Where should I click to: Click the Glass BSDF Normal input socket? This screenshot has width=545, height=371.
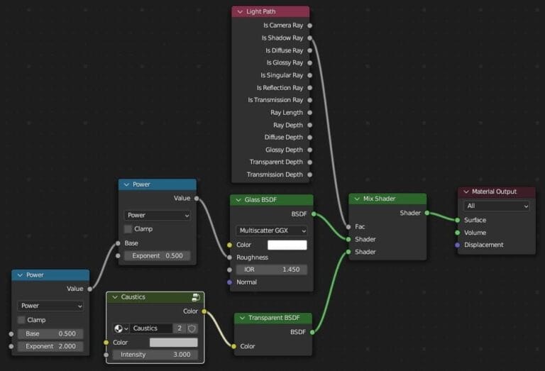(x=229, y=282)
